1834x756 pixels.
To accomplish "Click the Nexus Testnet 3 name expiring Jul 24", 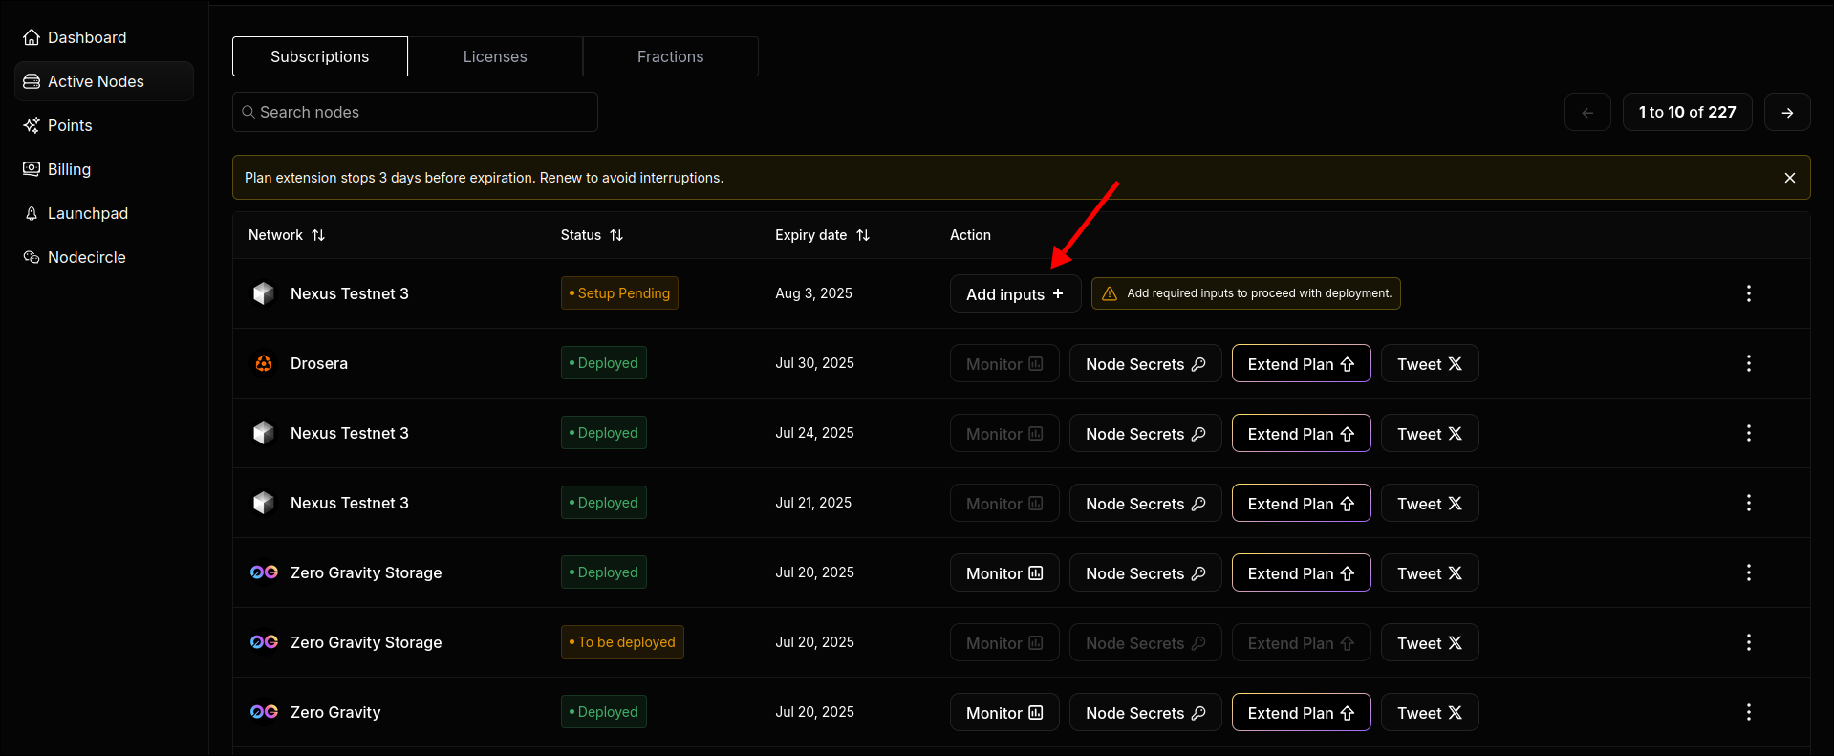I will click(x=350, y=433).
